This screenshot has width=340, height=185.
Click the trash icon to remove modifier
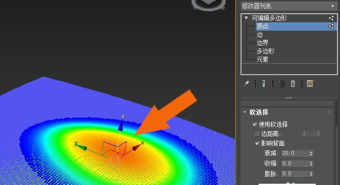[293, 84]
